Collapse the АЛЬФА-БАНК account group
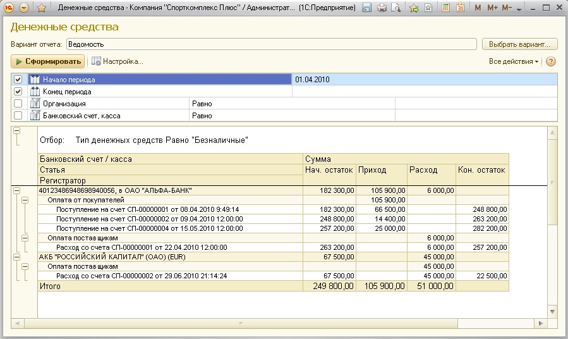 click(x=17, y=190)
